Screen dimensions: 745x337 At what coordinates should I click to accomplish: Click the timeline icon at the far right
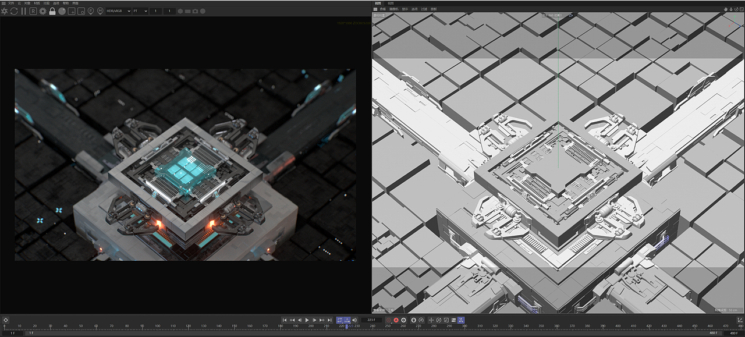(740, 320)
